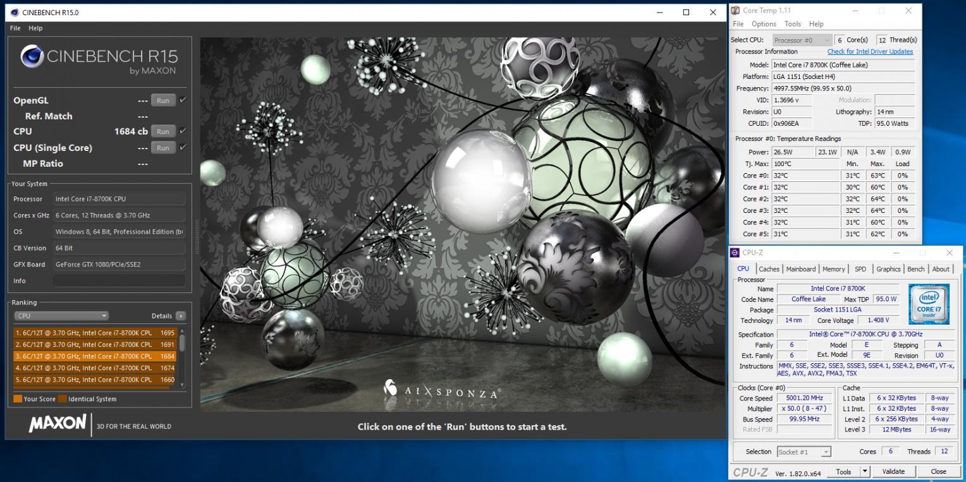Click CPU-Z Multiplier value
This screenshot has height=482, width=966.
pyautogui.click(x=804, y=409)
